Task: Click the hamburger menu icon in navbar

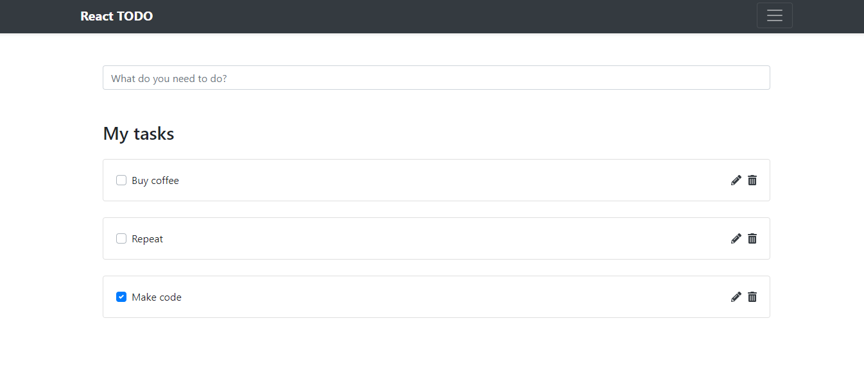Action: click(x=774, y=15)
